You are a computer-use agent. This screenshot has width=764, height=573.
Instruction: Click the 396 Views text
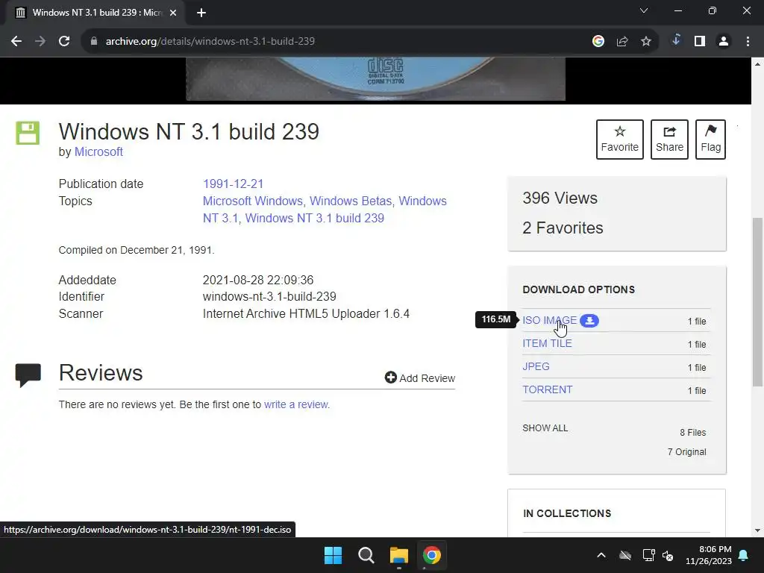560,198
